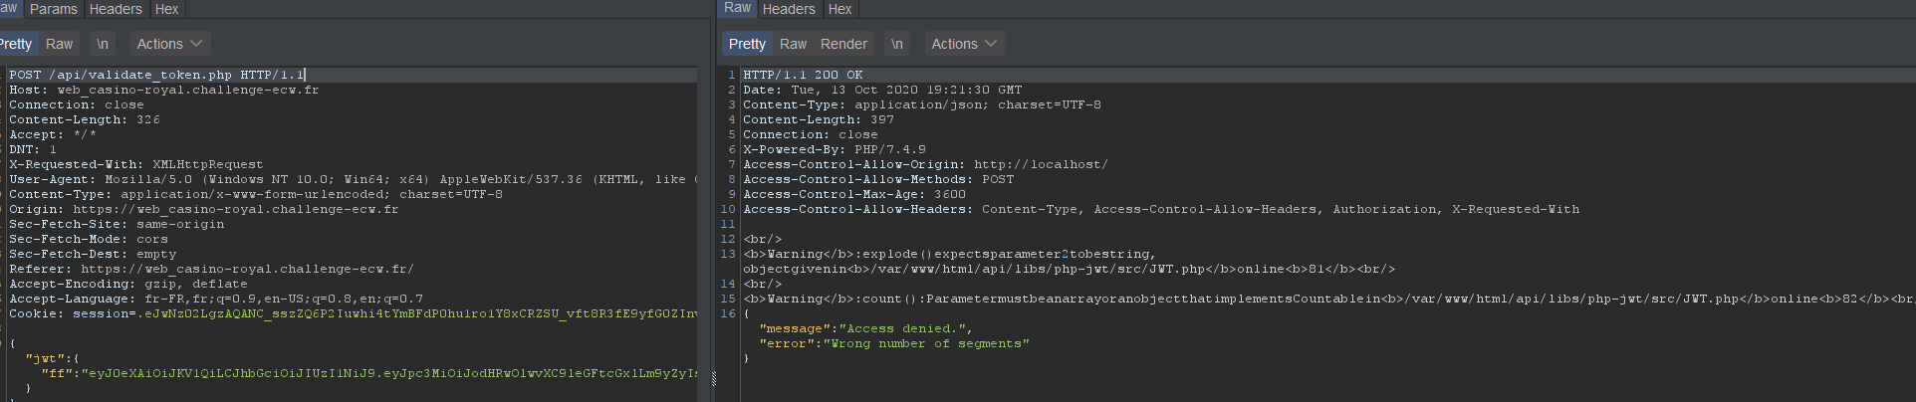Open the request Hex tab
This screenshot has width=1916, height=402.
167,9
